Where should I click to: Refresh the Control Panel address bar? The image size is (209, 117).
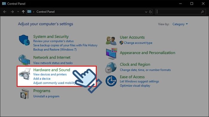150,12
